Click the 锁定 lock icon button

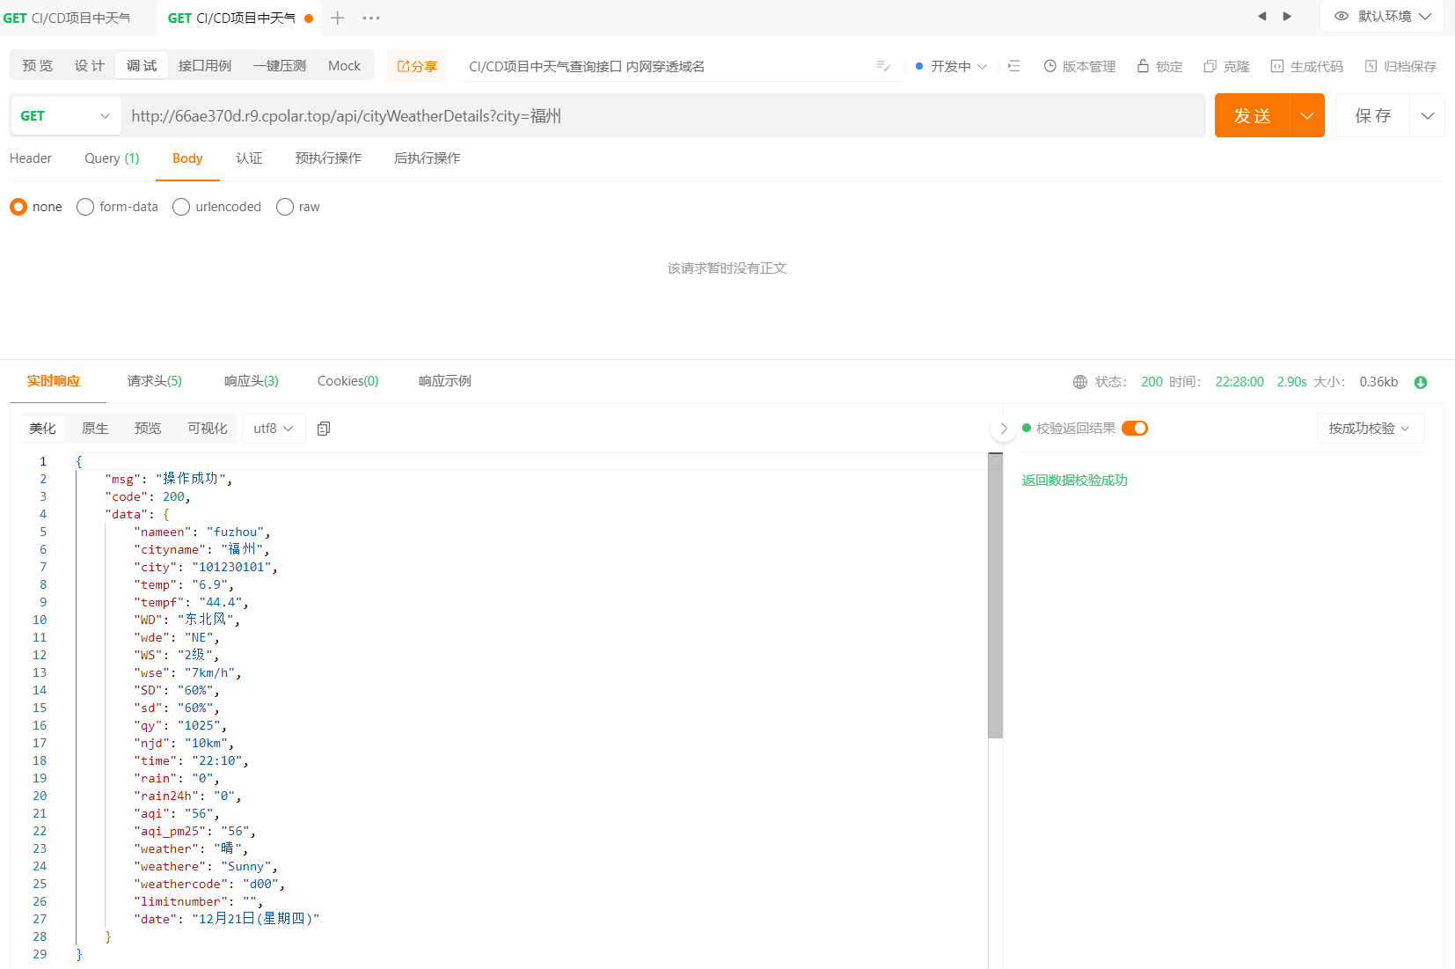[1159, 66]
